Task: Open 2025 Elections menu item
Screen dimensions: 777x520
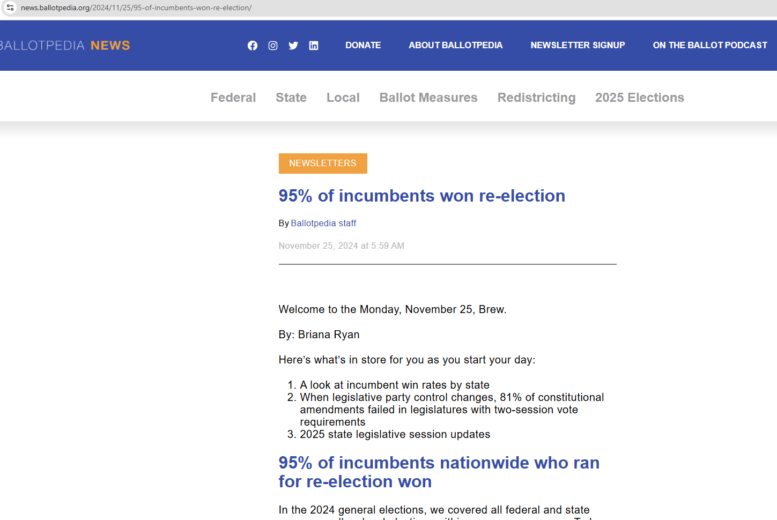Action: [x=639, y=98]
